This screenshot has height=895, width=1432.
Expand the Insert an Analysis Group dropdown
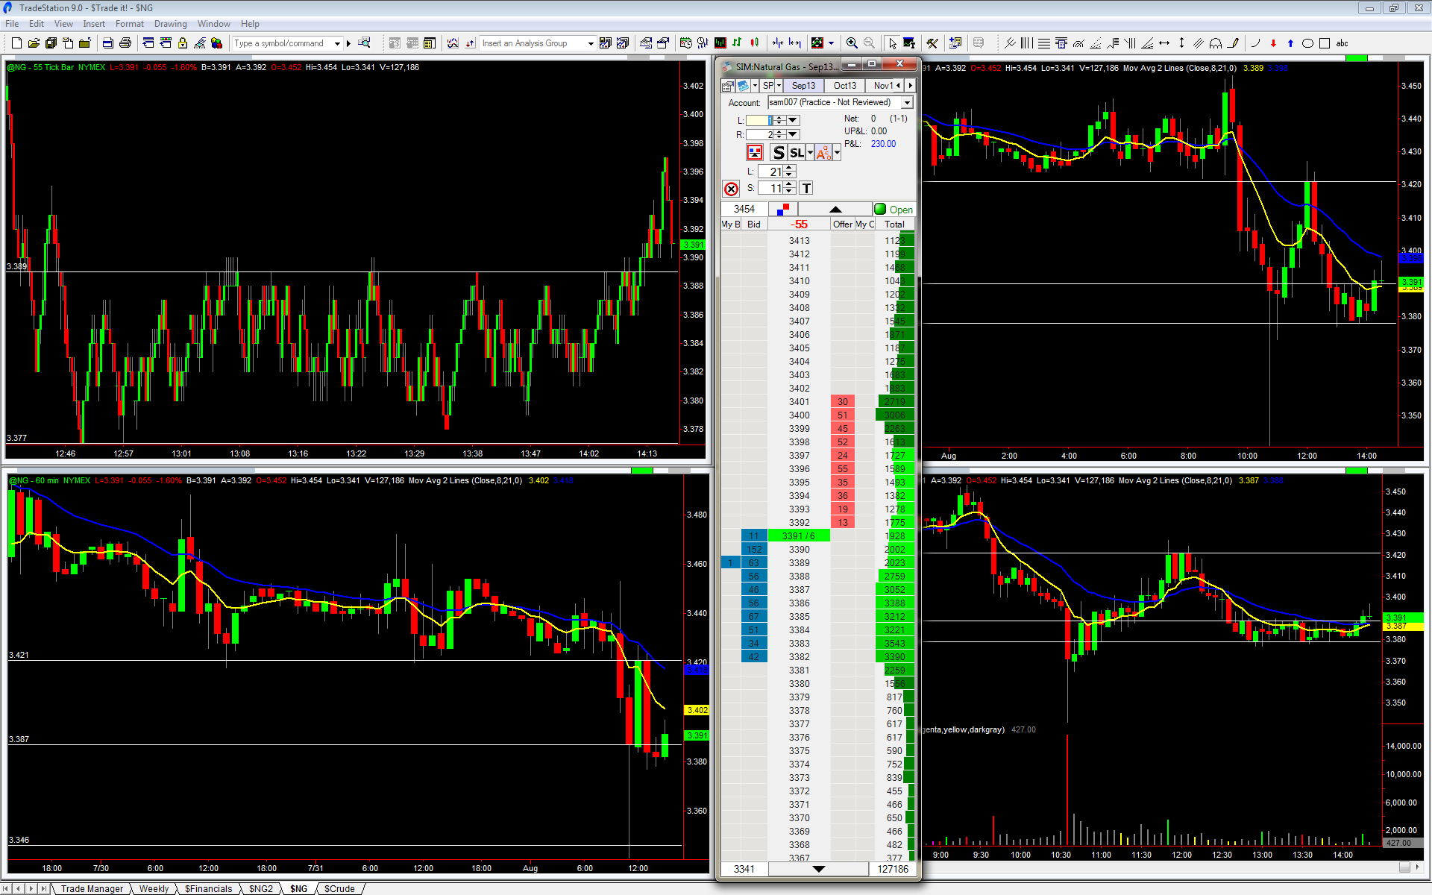590,43
